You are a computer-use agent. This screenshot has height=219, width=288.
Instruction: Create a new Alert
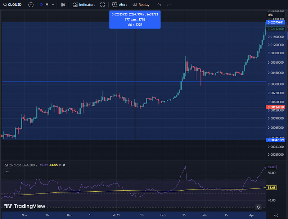point(120,5)
